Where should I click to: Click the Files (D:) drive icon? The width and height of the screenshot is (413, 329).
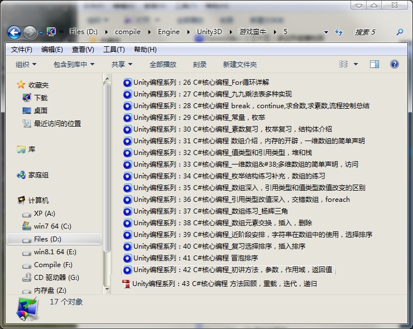[27, 240]
